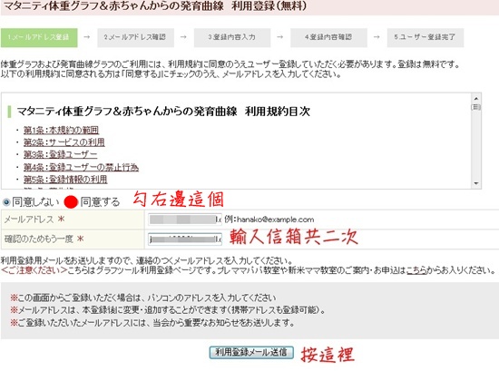
Task: Go to step 2.メールアドレス確認
Action: [x=135, y=37]
